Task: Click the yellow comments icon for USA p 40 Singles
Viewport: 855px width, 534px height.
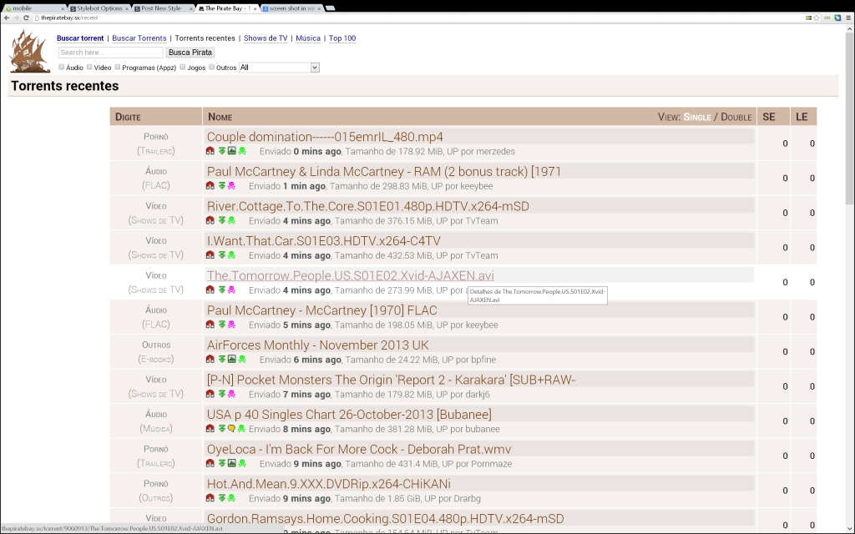Action: coord(231,429)
